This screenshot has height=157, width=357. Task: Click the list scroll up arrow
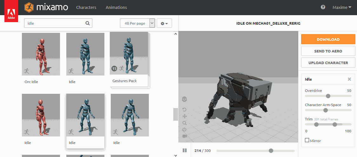coord(175,34)
